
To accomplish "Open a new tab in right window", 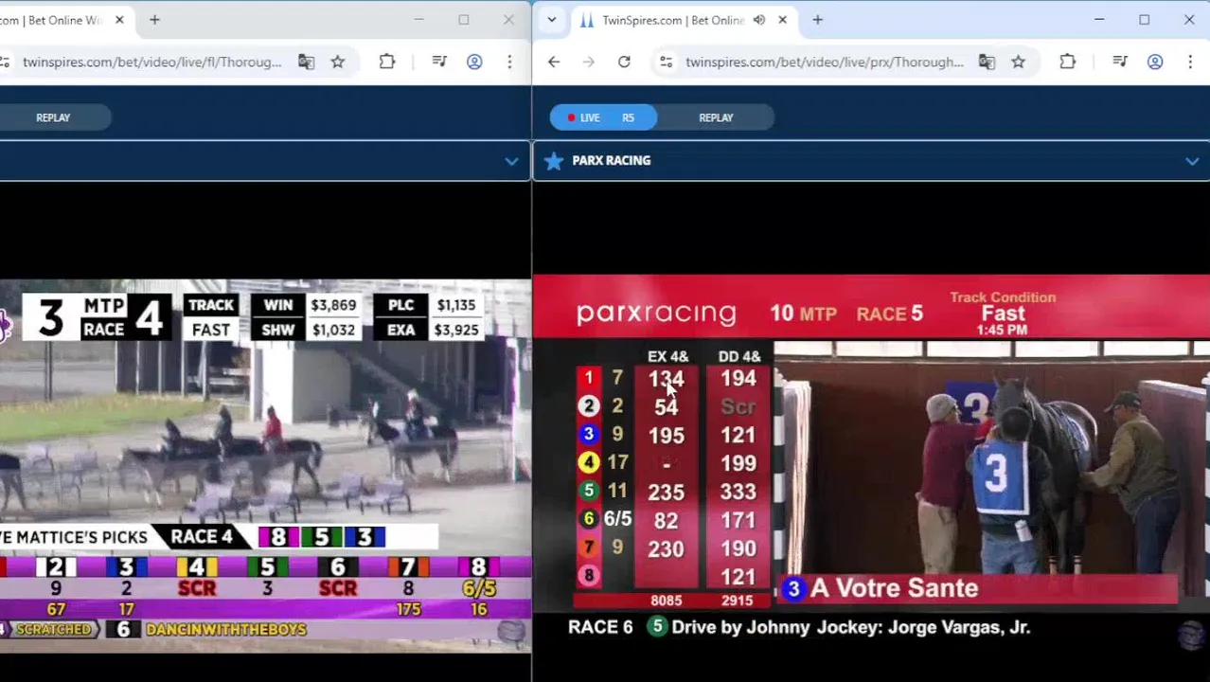I will pos(817,20).
